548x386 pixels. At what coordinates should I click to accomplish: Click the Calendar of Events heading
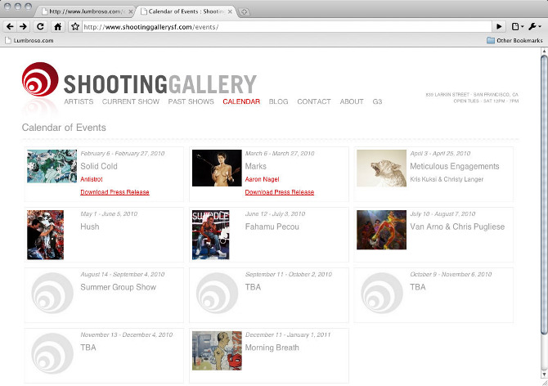click(64, 128)
